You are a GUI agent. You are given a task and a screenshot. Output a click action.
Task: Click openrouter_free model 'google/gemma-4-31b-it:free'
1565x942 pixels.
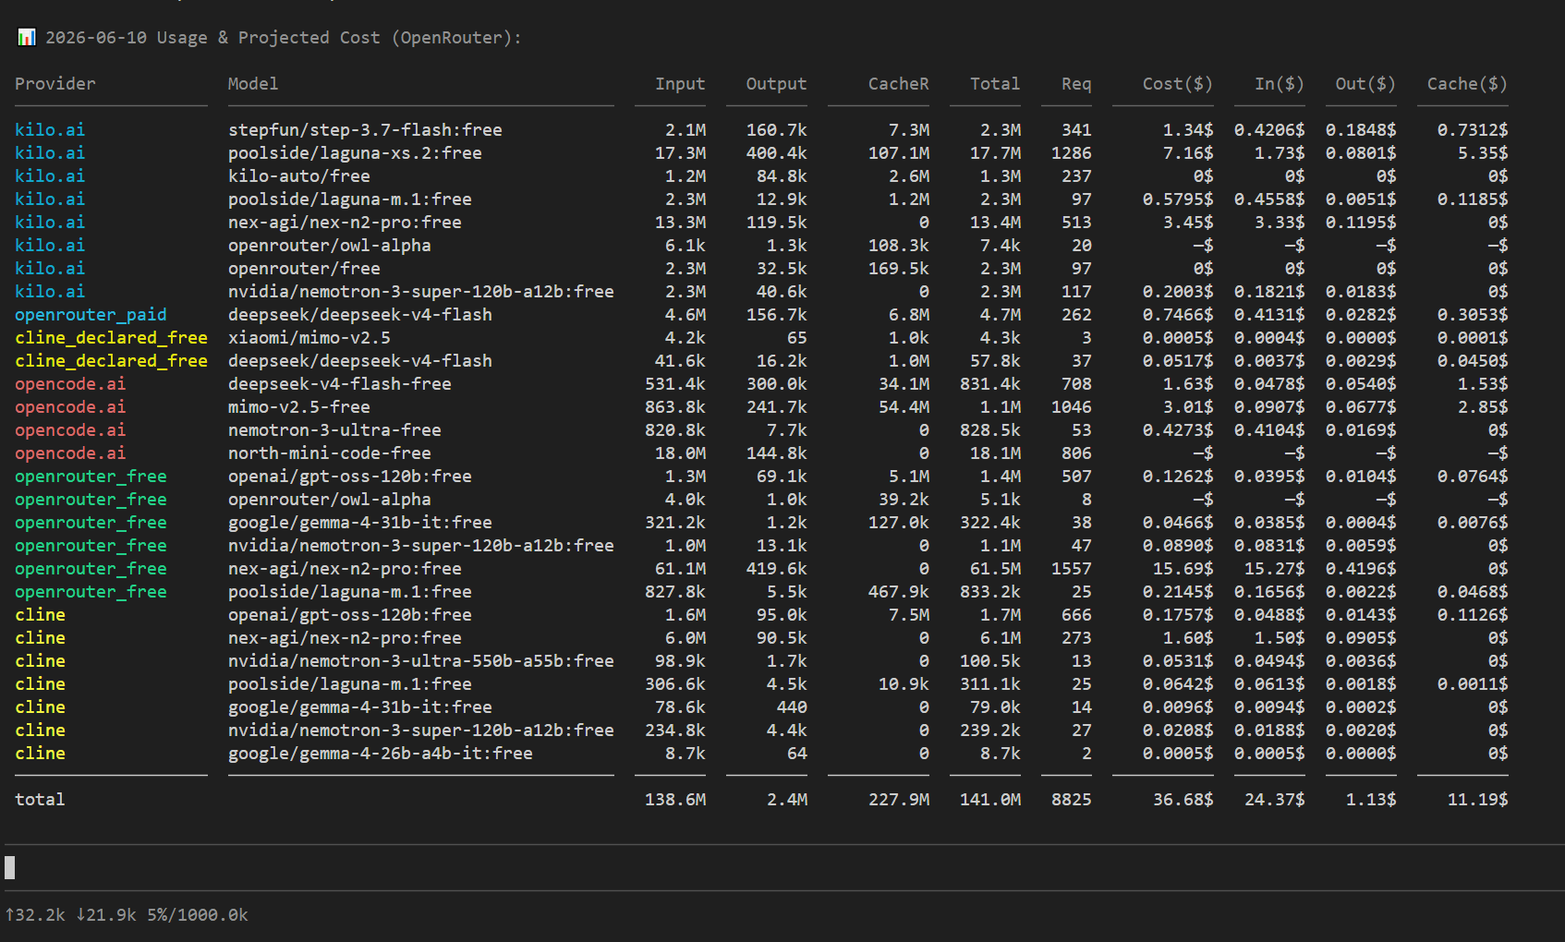(x=360, y=523)
